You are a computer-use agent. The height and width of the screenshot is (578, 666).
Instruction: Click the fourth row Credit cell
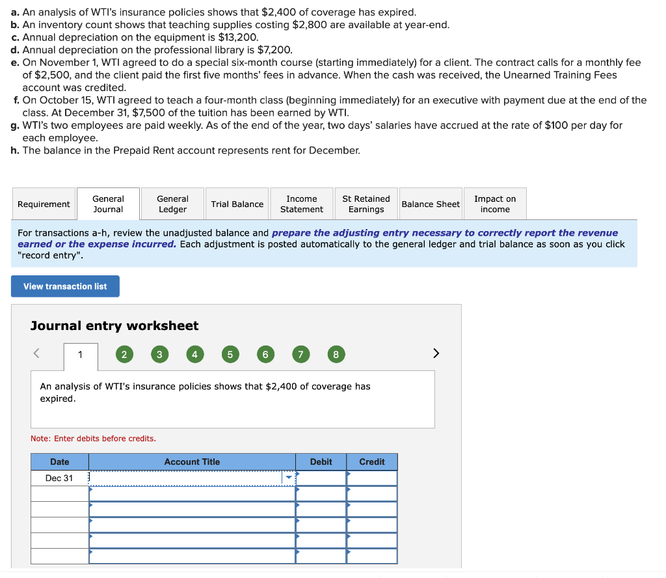[x=372, y=525]
